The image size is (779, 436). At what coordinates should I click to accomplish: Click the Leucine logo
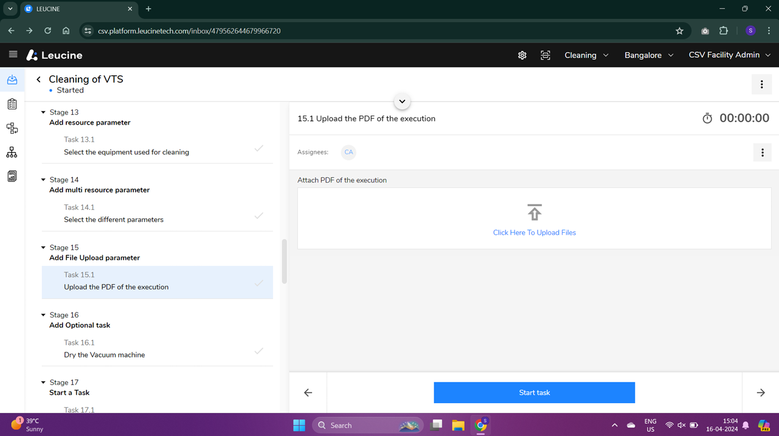coord(54,55)
